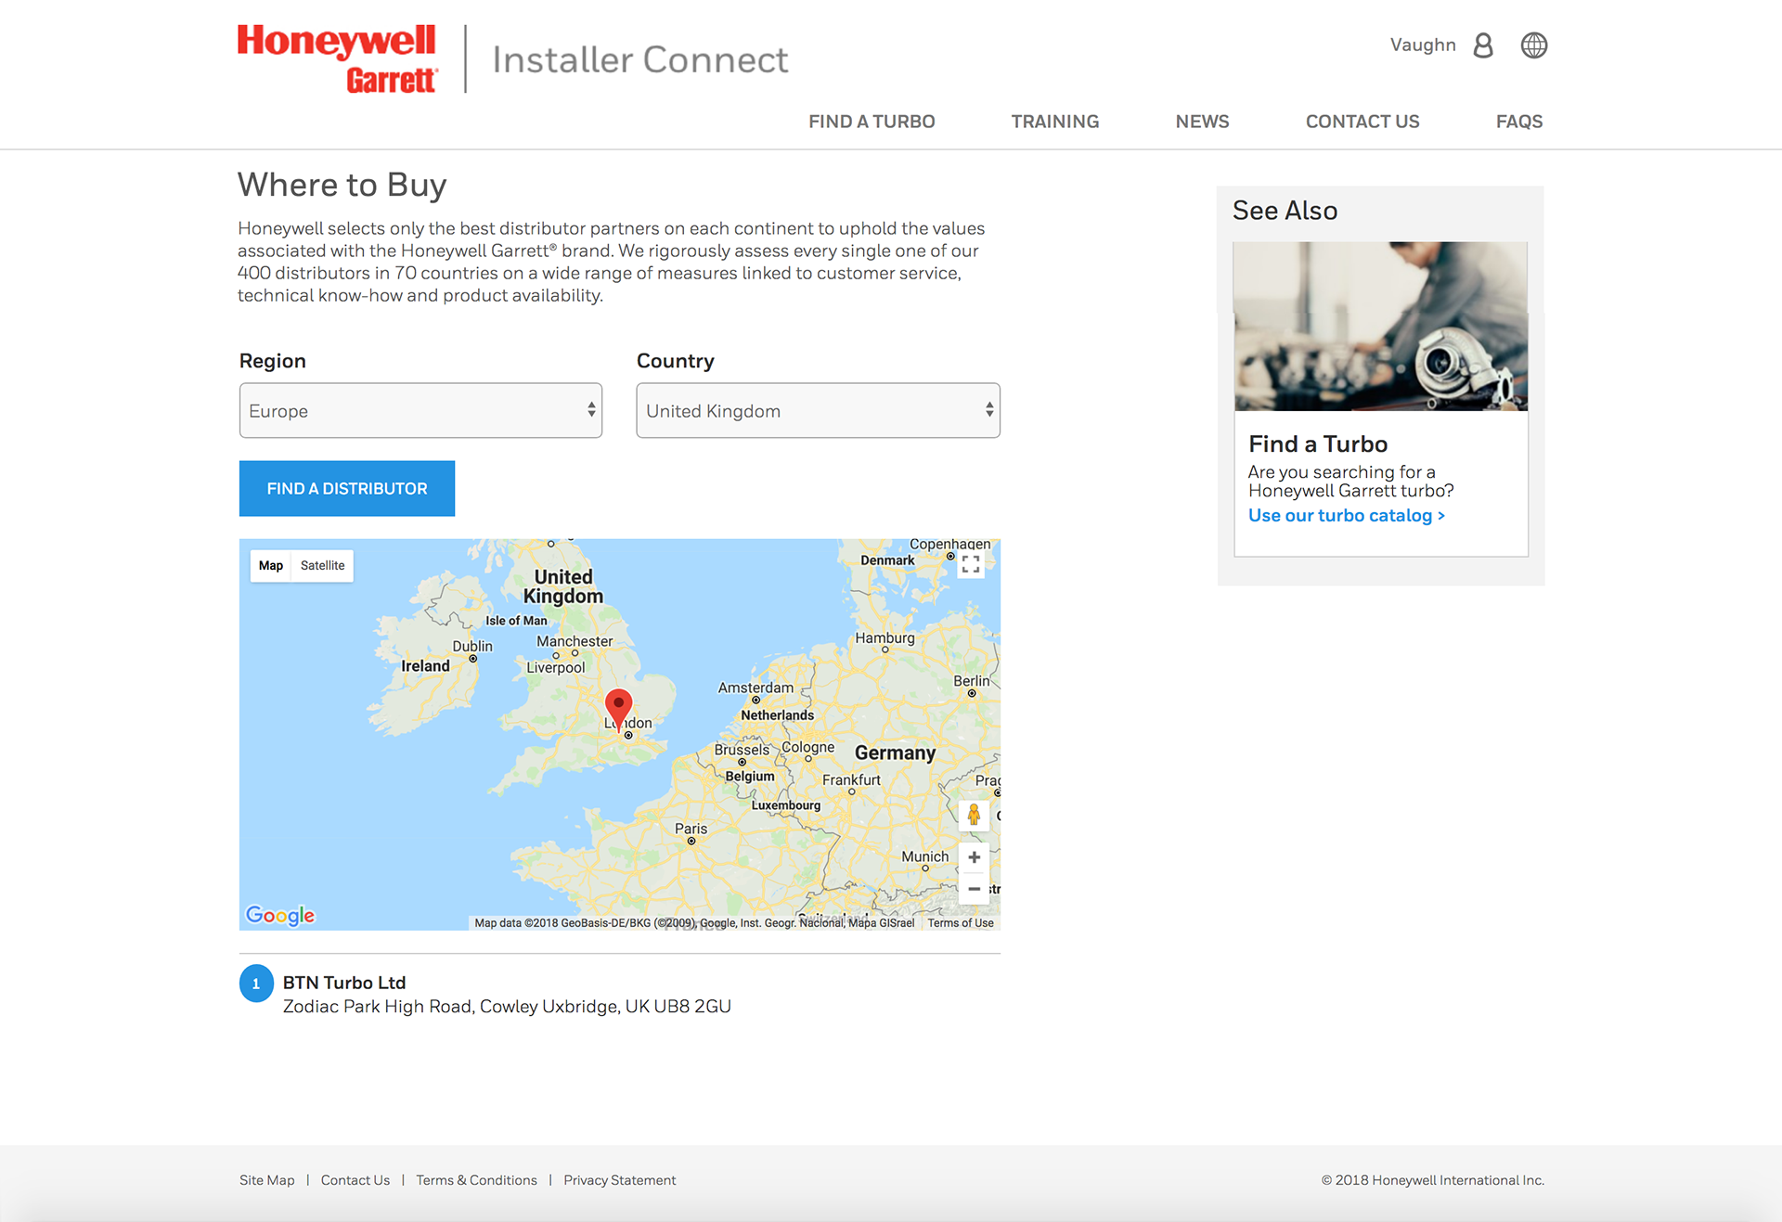Click the Munich label on the map

tap(925, 856)
